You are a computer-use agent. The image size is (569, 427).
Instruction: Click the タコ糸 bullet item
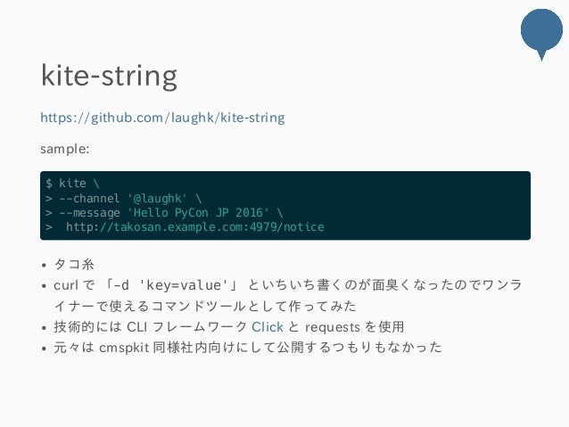(x=74, y=265)
